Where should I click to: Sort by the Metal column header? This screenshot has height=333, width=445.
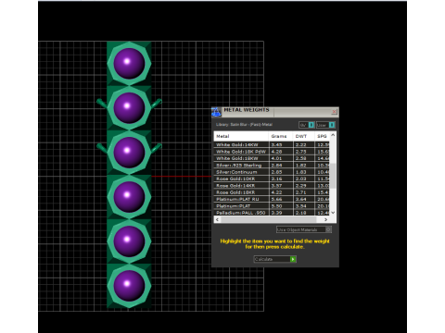coord(241,136)
